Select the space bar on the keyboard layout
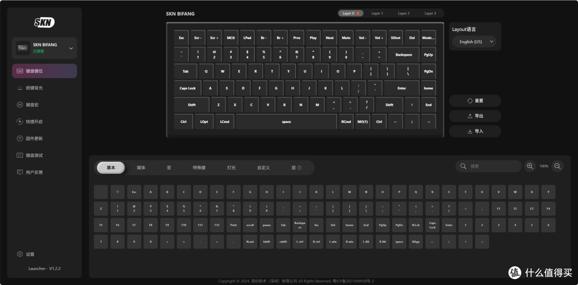This screenshot has width=578, height=285. click(286, 121)
